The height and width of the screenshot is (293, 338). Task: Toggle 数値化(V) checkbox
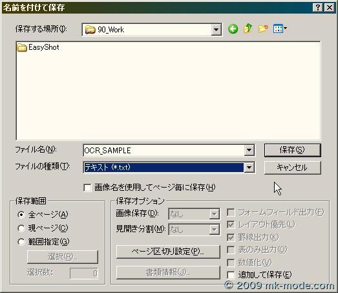[231, 263]
